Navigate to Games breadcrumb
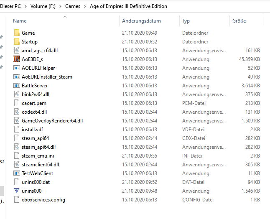Image resolution: width=270 pixels, height=219 pixels. 73,6
